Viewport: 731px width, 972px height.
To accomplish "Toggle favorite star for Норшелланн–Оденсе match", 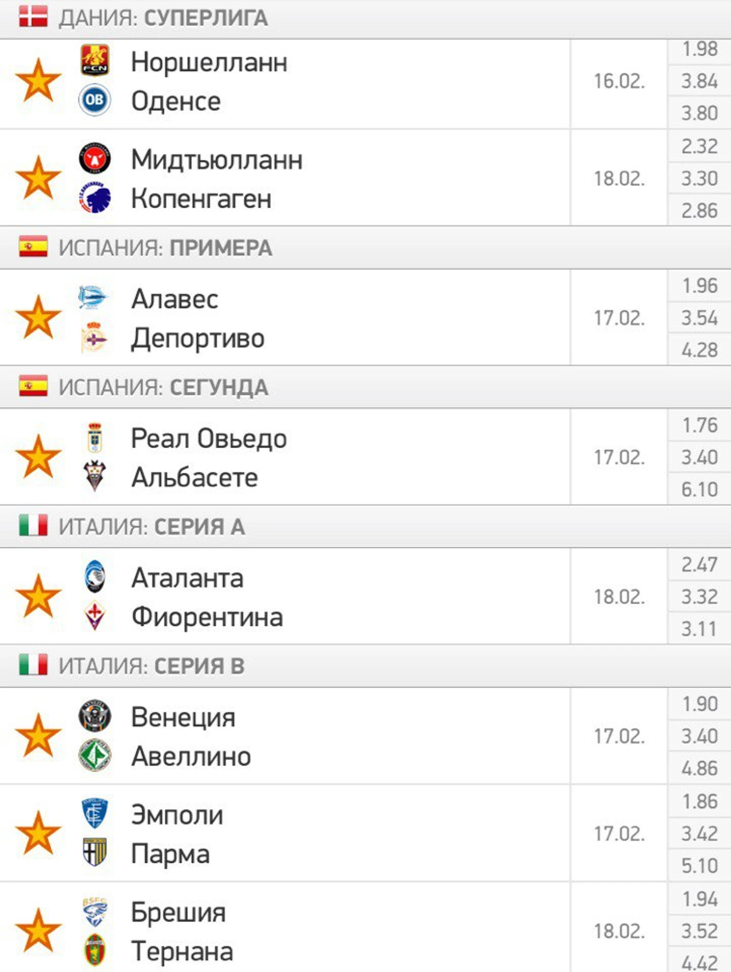I will [x=38, y=80].
